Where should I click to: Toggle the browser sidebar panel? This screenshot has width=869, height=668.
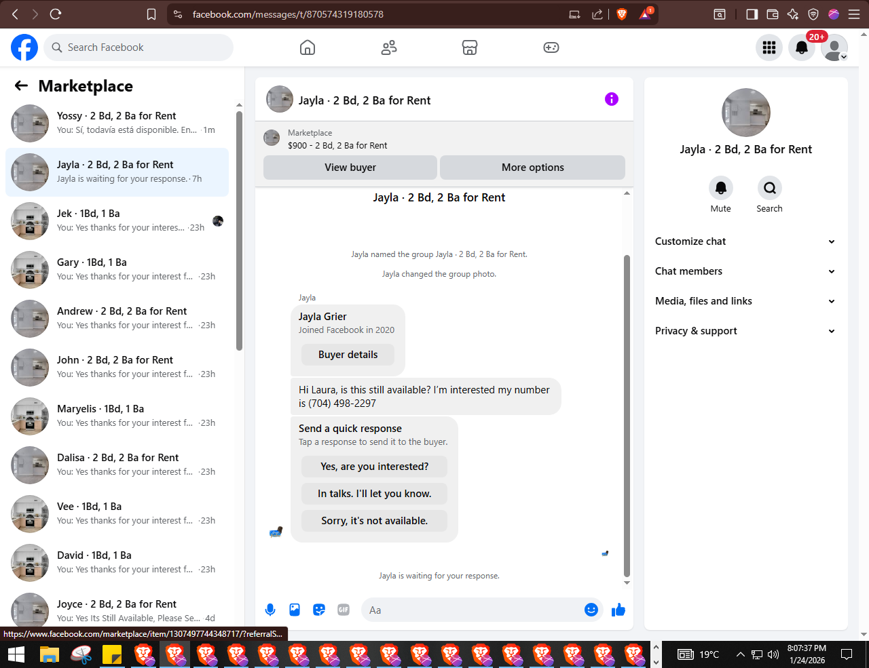pyautogui.click(x=752, y=14)
